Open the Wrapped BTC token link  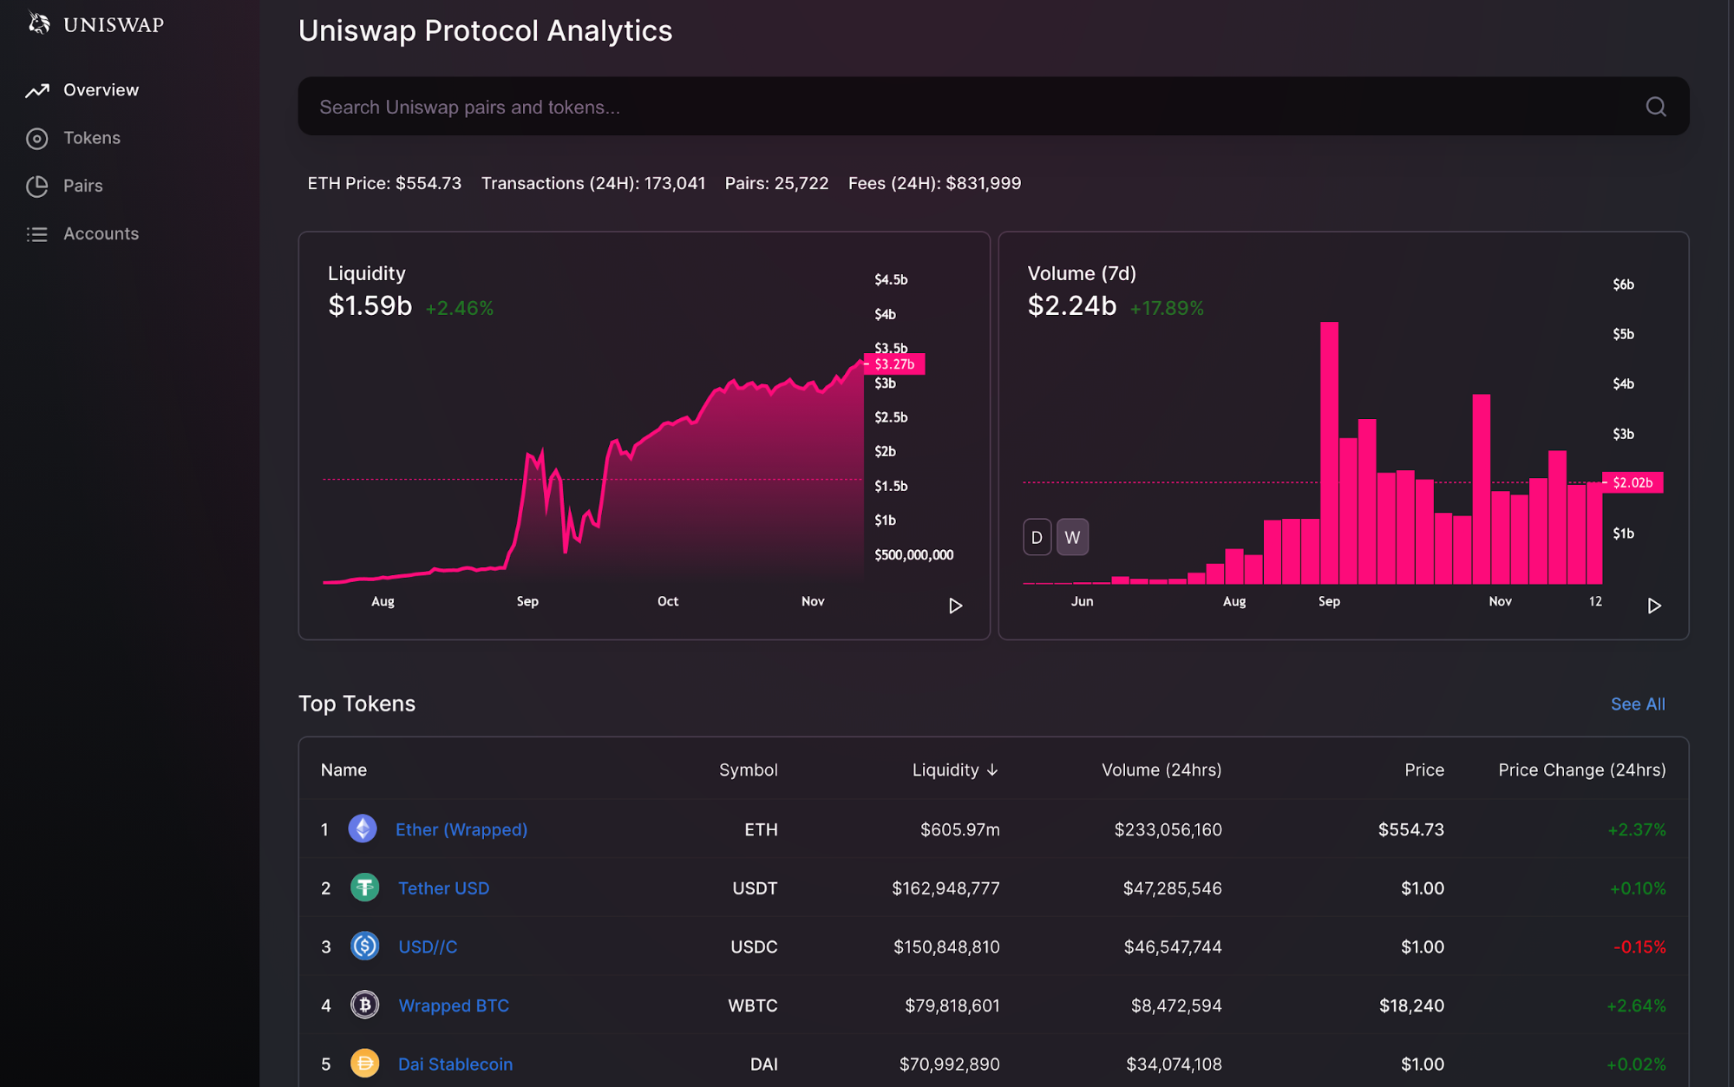pyautogui.click(x=454, y=1005)
